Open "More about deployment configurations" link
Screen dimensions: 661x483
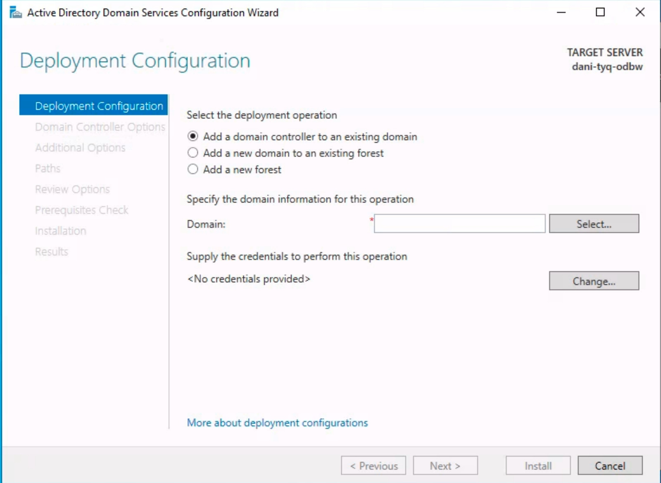tap(277, 423)
